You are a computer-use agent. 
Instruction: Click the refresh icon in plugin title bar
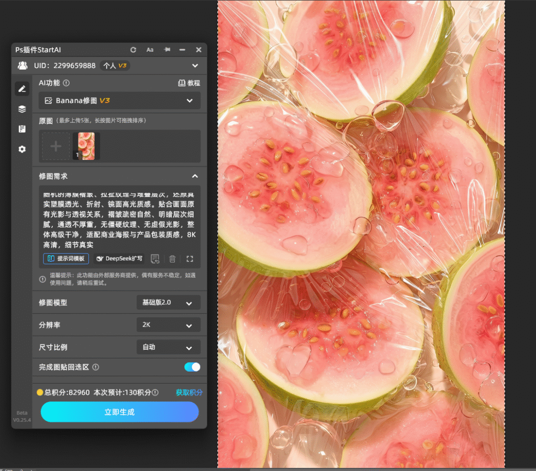point(133,50)
